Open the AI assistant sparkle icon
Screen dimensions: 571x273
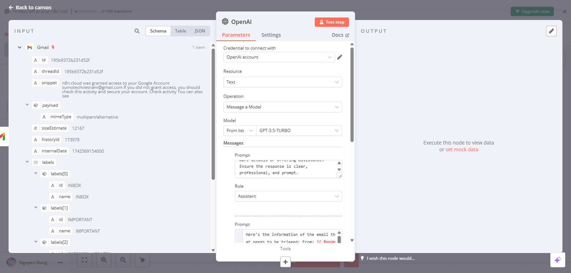click(x=557, y=260)
